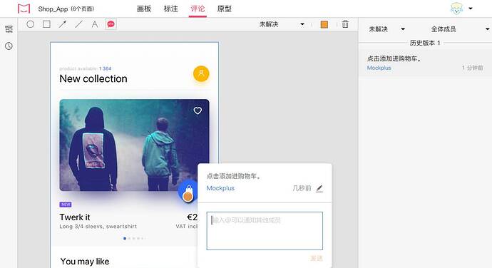Screen dimensions: 492x268
Task: Click the 几秒前 timestamp in popup
Action: 302,188
